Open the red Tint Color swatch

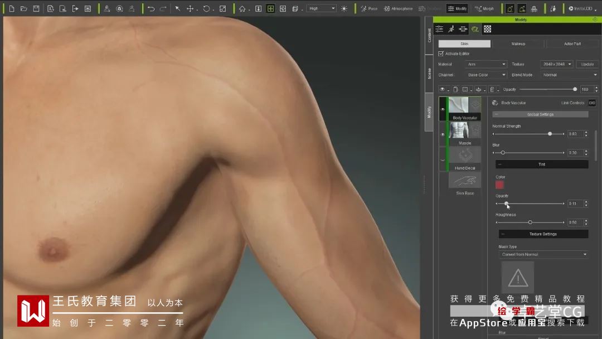point(499,185)
